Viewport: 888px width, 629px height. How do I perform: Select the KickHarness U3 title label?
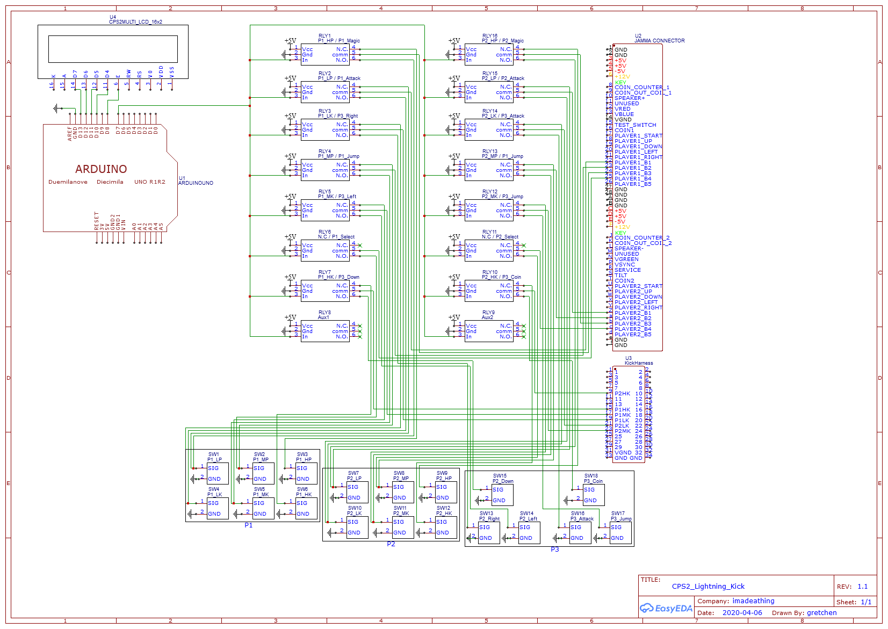pos(639,363)
